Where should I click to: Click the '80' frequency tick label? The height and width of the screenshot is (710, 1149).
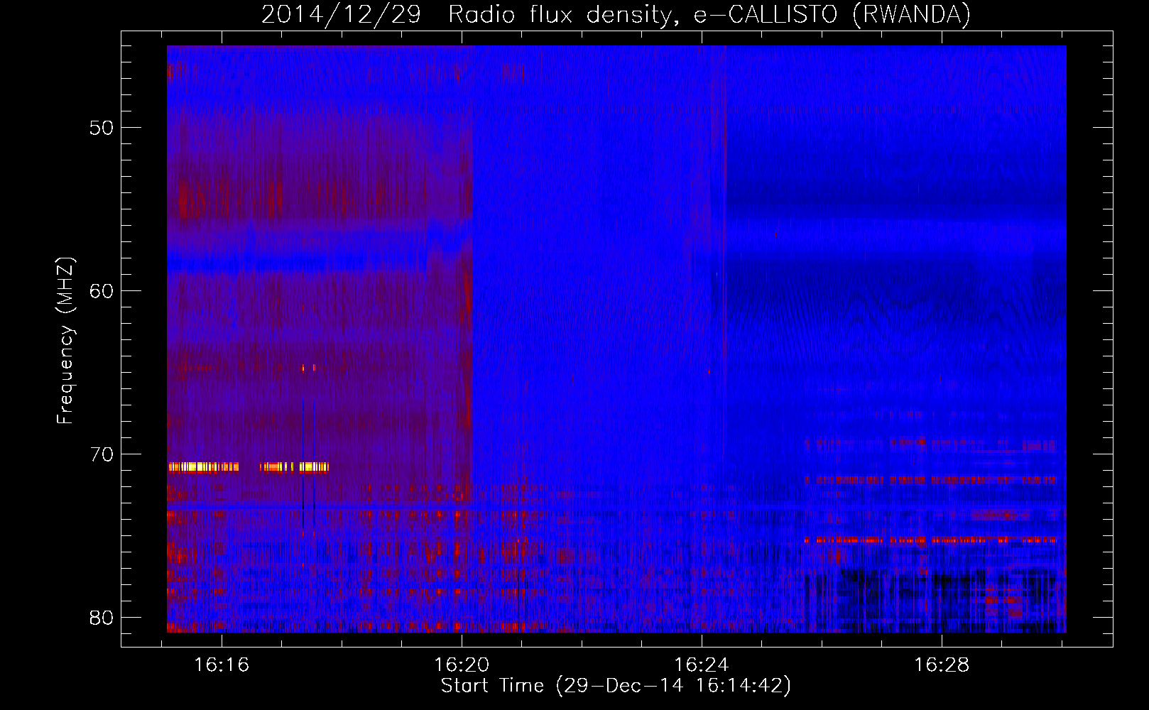pyautogui.click(x=102, y=618)
